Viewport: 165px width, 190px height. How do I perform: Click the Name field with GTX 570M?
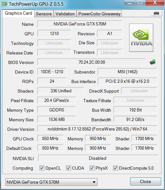(80, 24)
